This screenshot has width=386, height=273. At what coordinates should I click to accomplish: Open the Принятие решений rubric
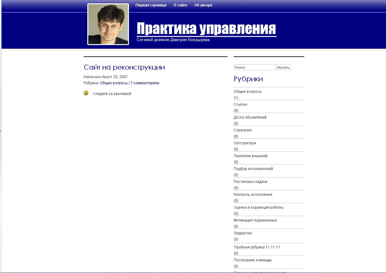pos(251,156)
